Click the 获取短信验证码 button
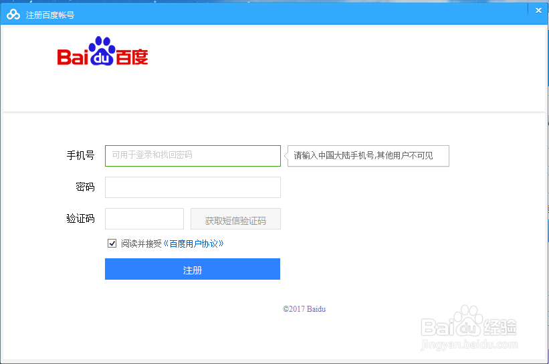Screen dimensions: 549x364 pos(235,219)
